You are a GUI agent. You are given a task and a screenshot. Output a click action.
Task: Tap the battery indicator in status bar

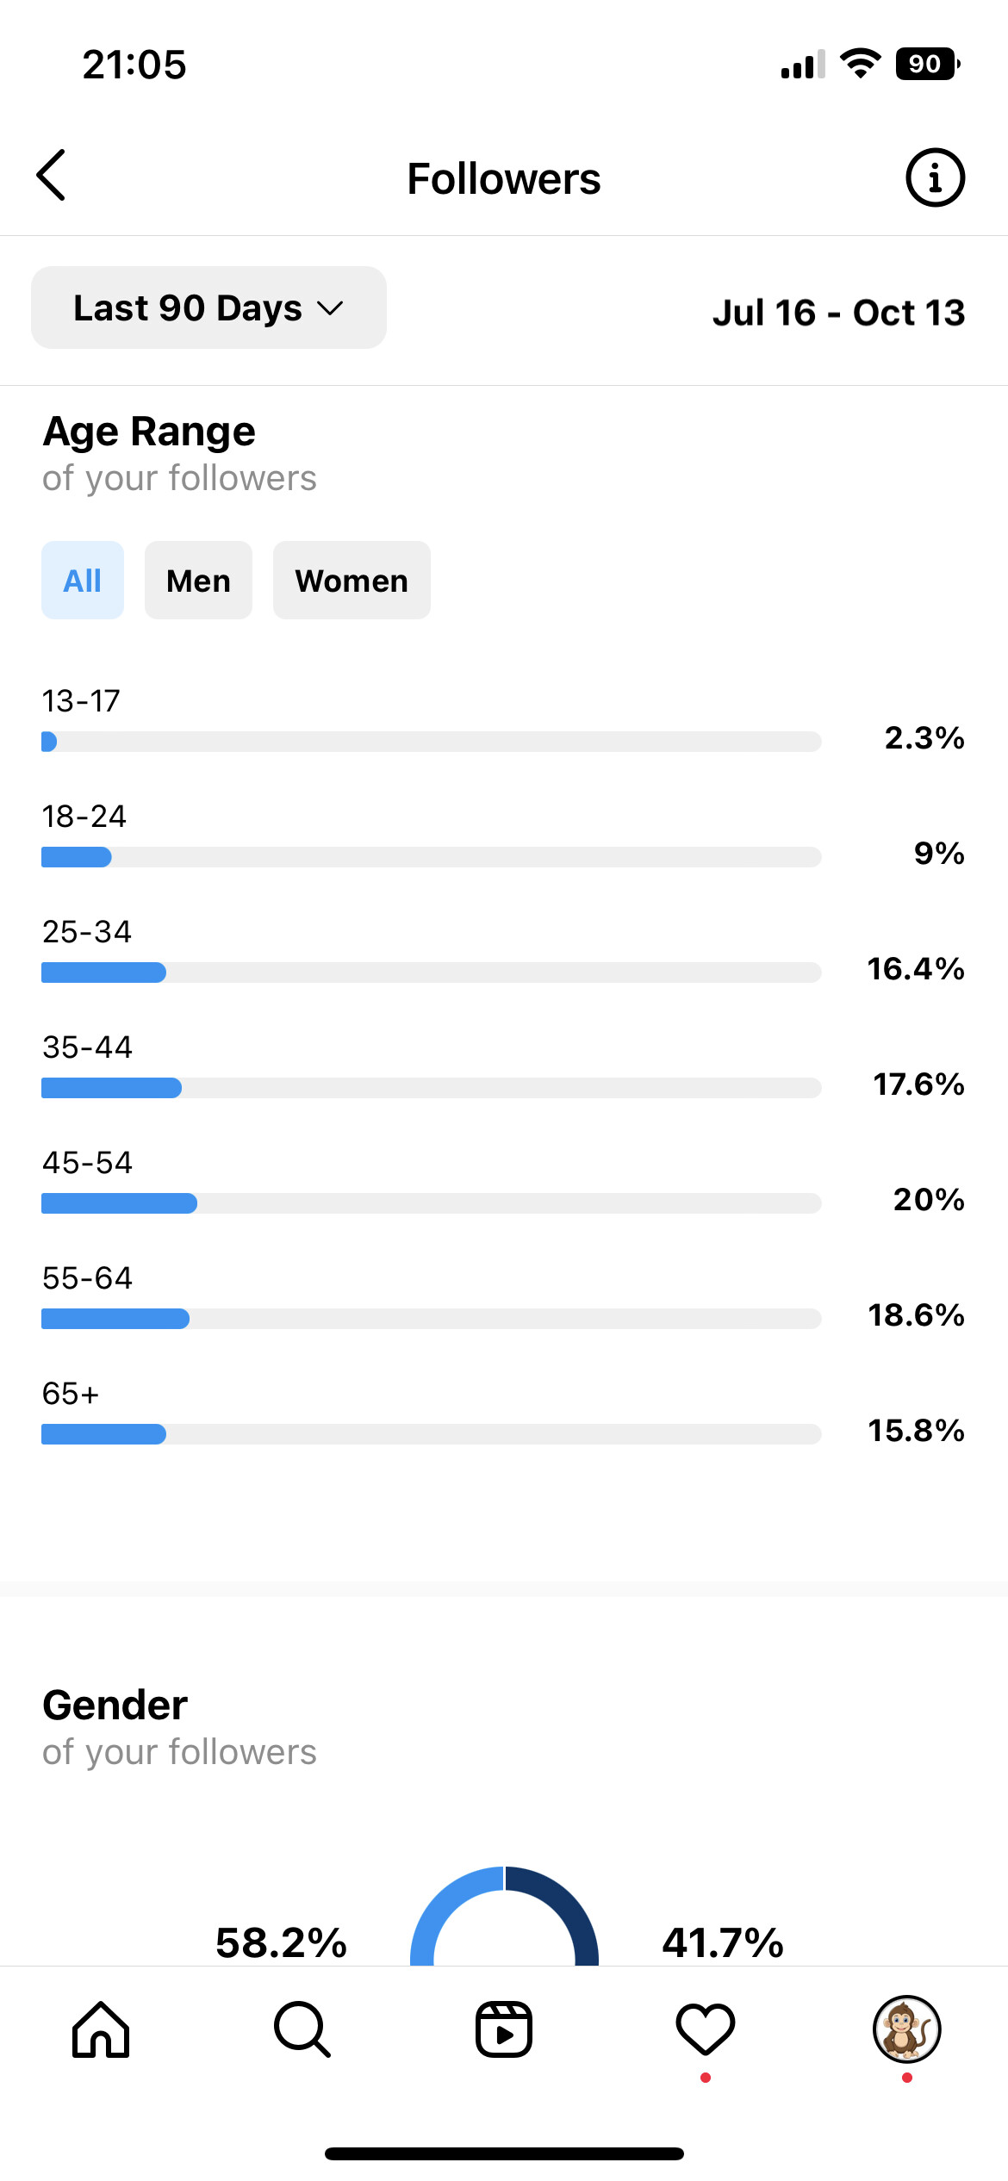(x=928, y=65)
